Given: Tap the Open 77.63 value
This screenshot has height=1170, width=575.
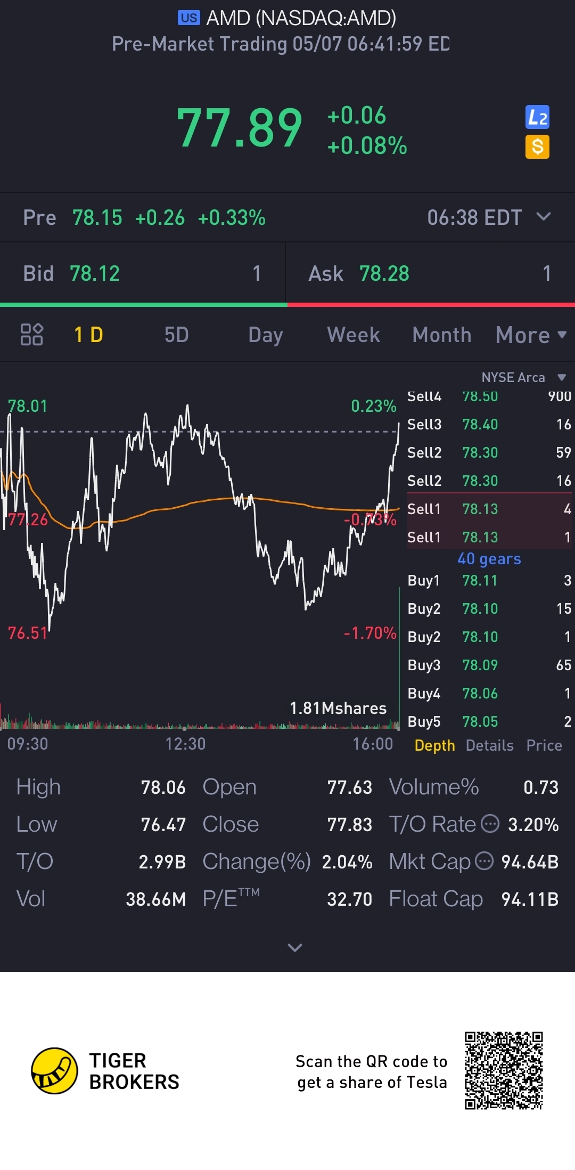Looking at the screenshot, I should pyautogui.click(x=349, y=787).
